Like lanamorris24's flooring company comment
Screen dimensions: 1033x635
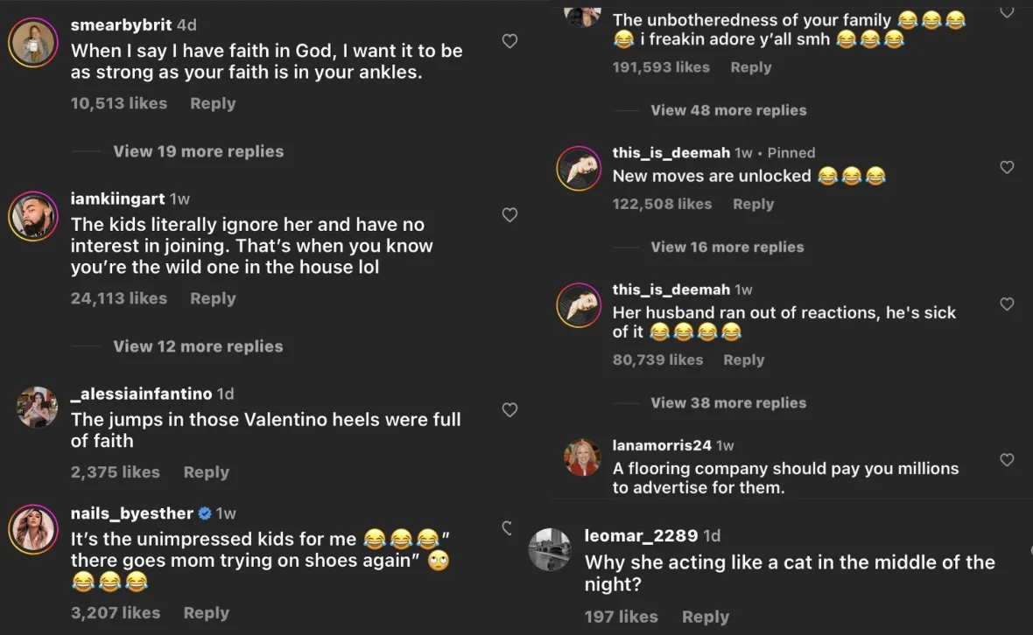[x=1007, y=459]
